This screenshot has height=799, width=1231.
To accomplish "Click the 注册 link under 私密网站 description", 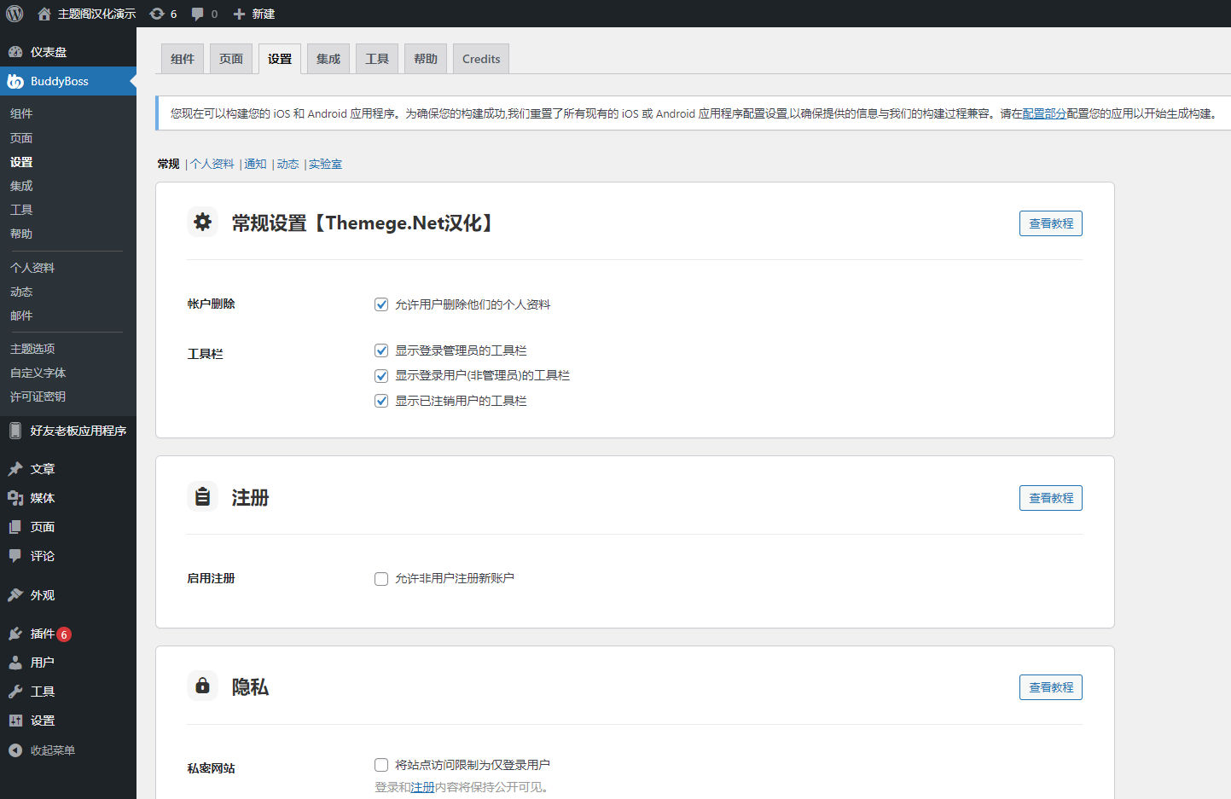I will coord(422,787).
